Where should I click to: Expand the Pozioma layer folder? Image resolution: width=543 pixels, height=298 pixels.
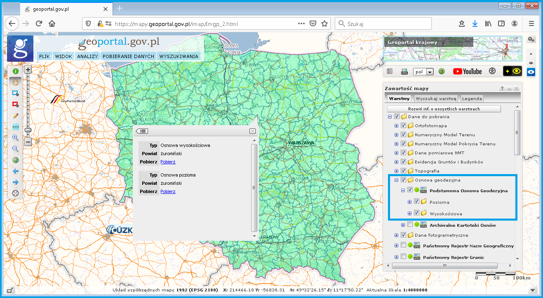coord(409,202)
